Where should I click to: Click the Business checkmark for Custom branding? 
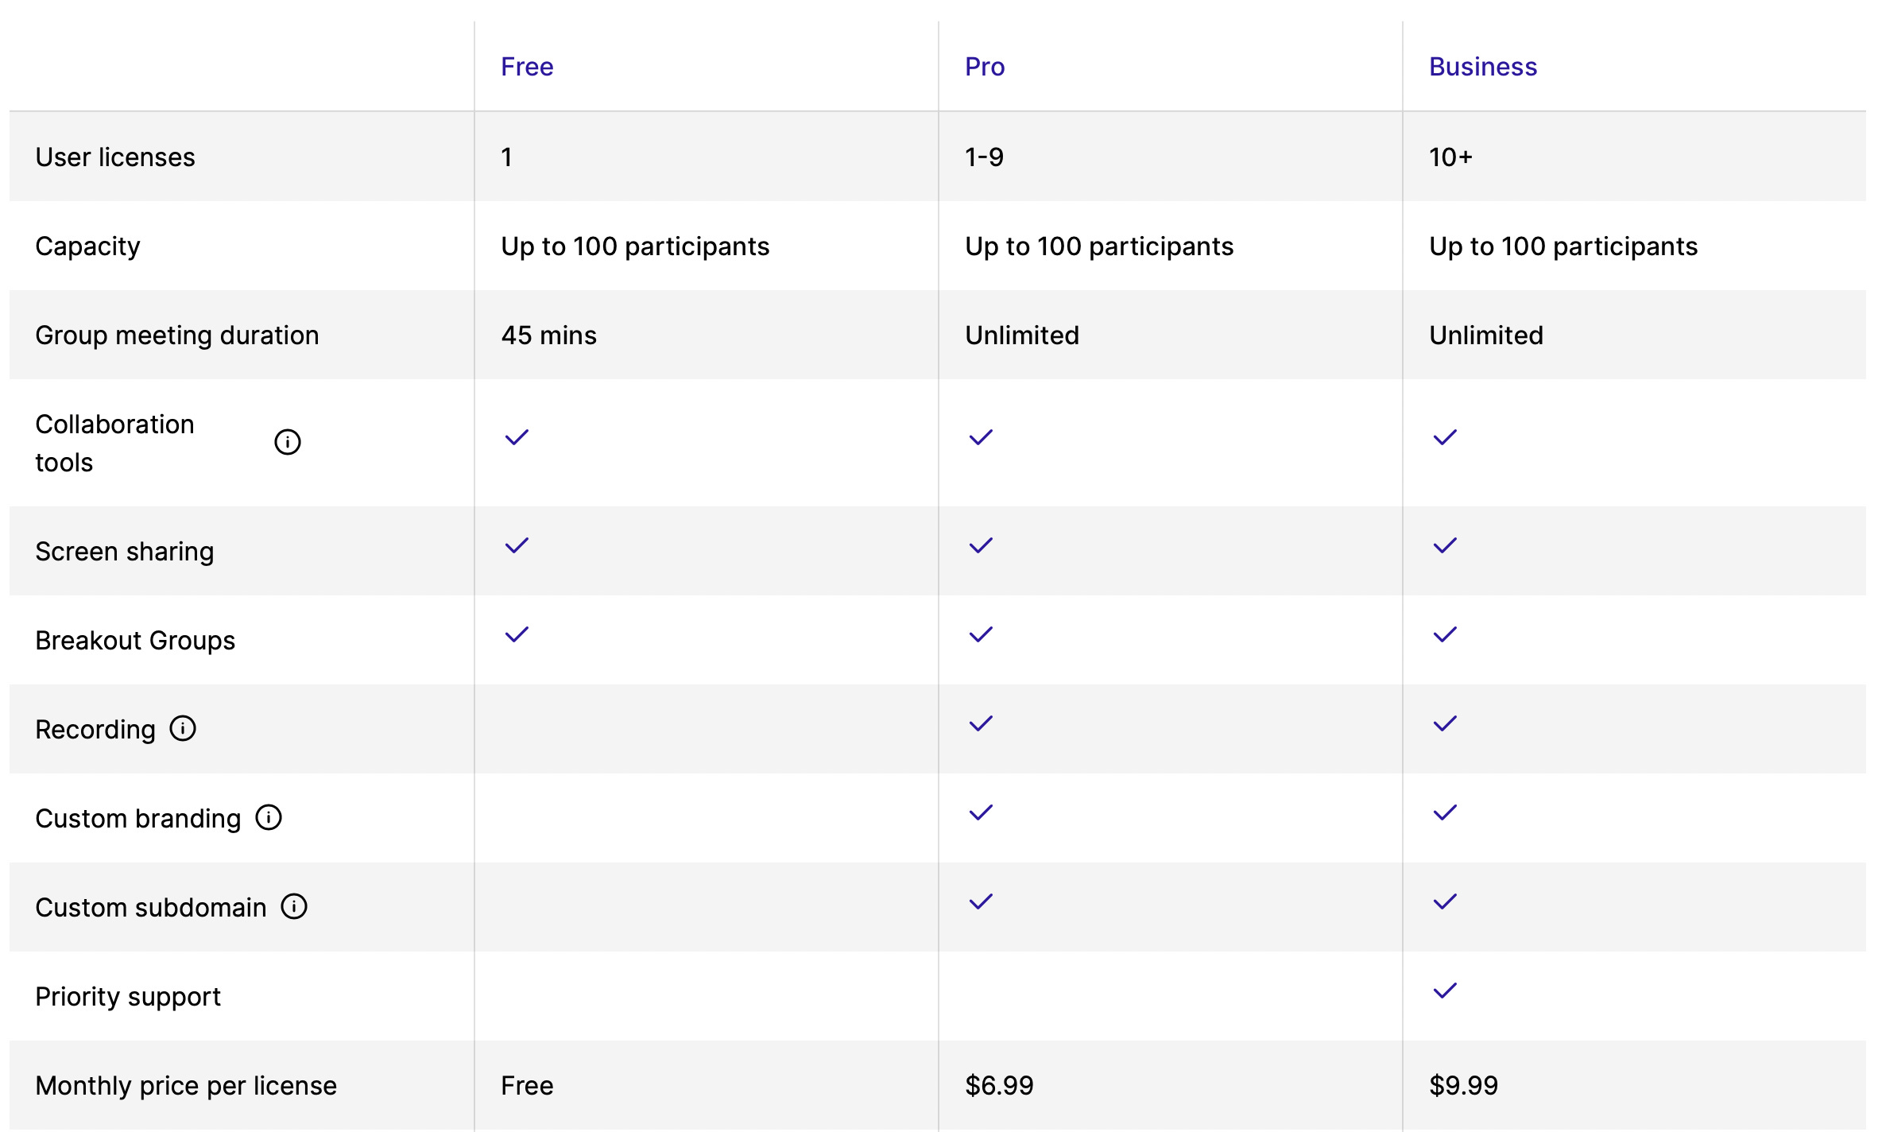click(1445, 812)
